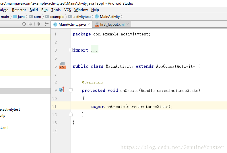
Task: Click 'onCreate(Bundle savedInstanceState)' method signature
Action: [160, 90]
